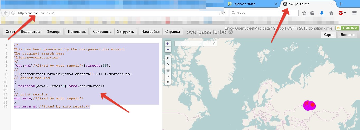360x130 pixels.
Task: Open the Справка help dialog
Action: [172, 31]
